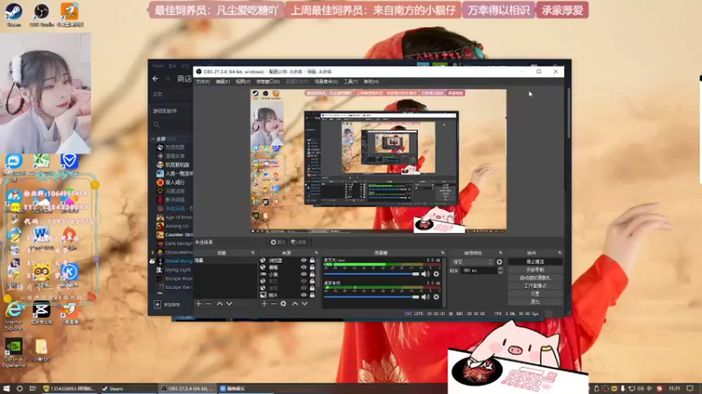Click the Cortana circle on taskbar
This screenshot has width=702, height=394.
(19, 389)
